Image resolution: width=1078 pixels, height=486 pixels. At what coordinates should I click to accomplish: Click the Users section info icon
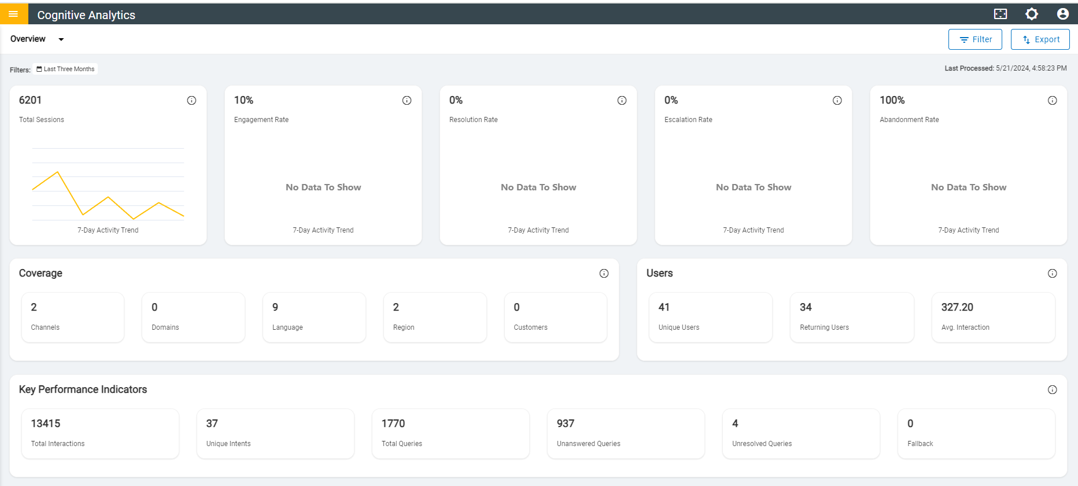pyautogui.click(x=1053, y=274)
